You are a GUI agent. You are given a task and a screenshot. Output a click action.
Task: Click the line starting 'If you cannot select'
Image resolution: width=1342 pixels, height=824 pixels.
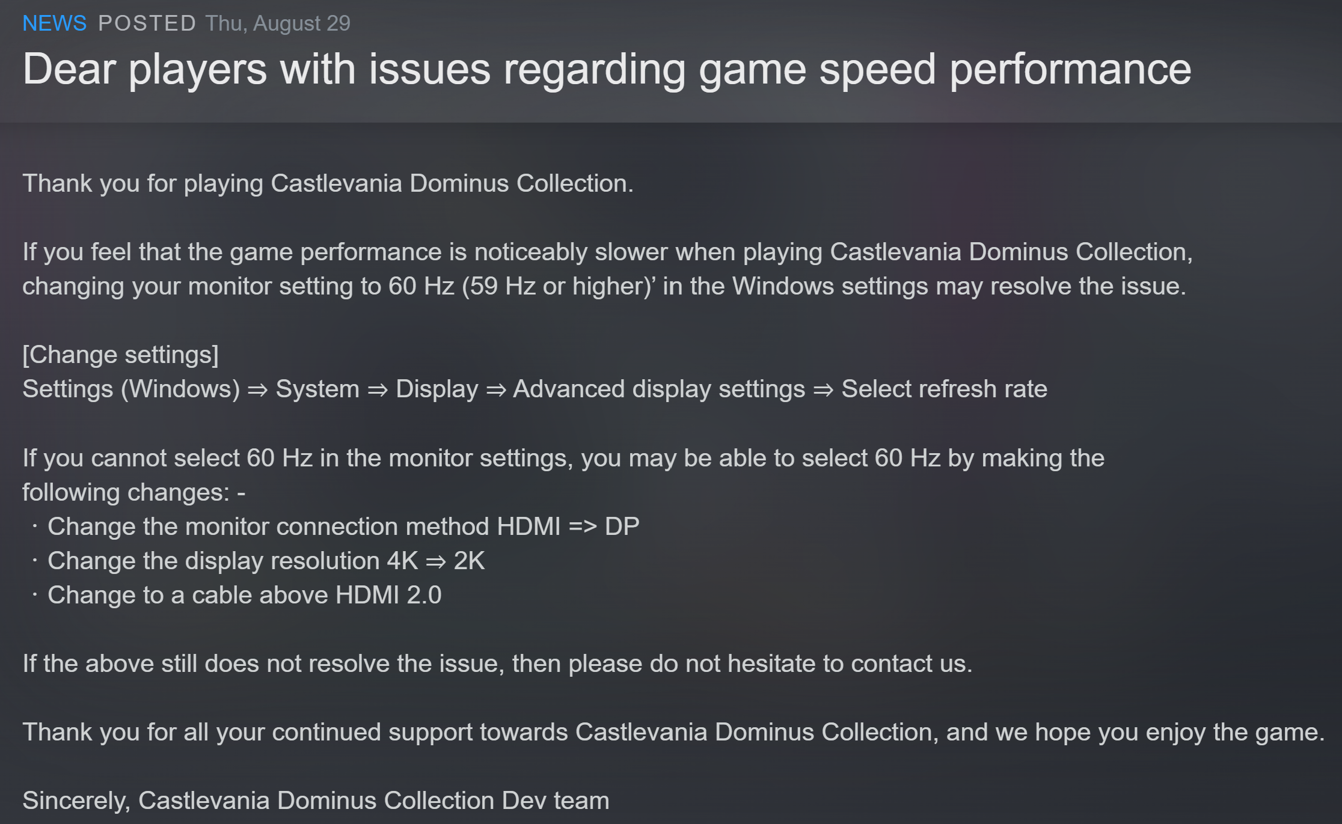(x=563, y=458)
